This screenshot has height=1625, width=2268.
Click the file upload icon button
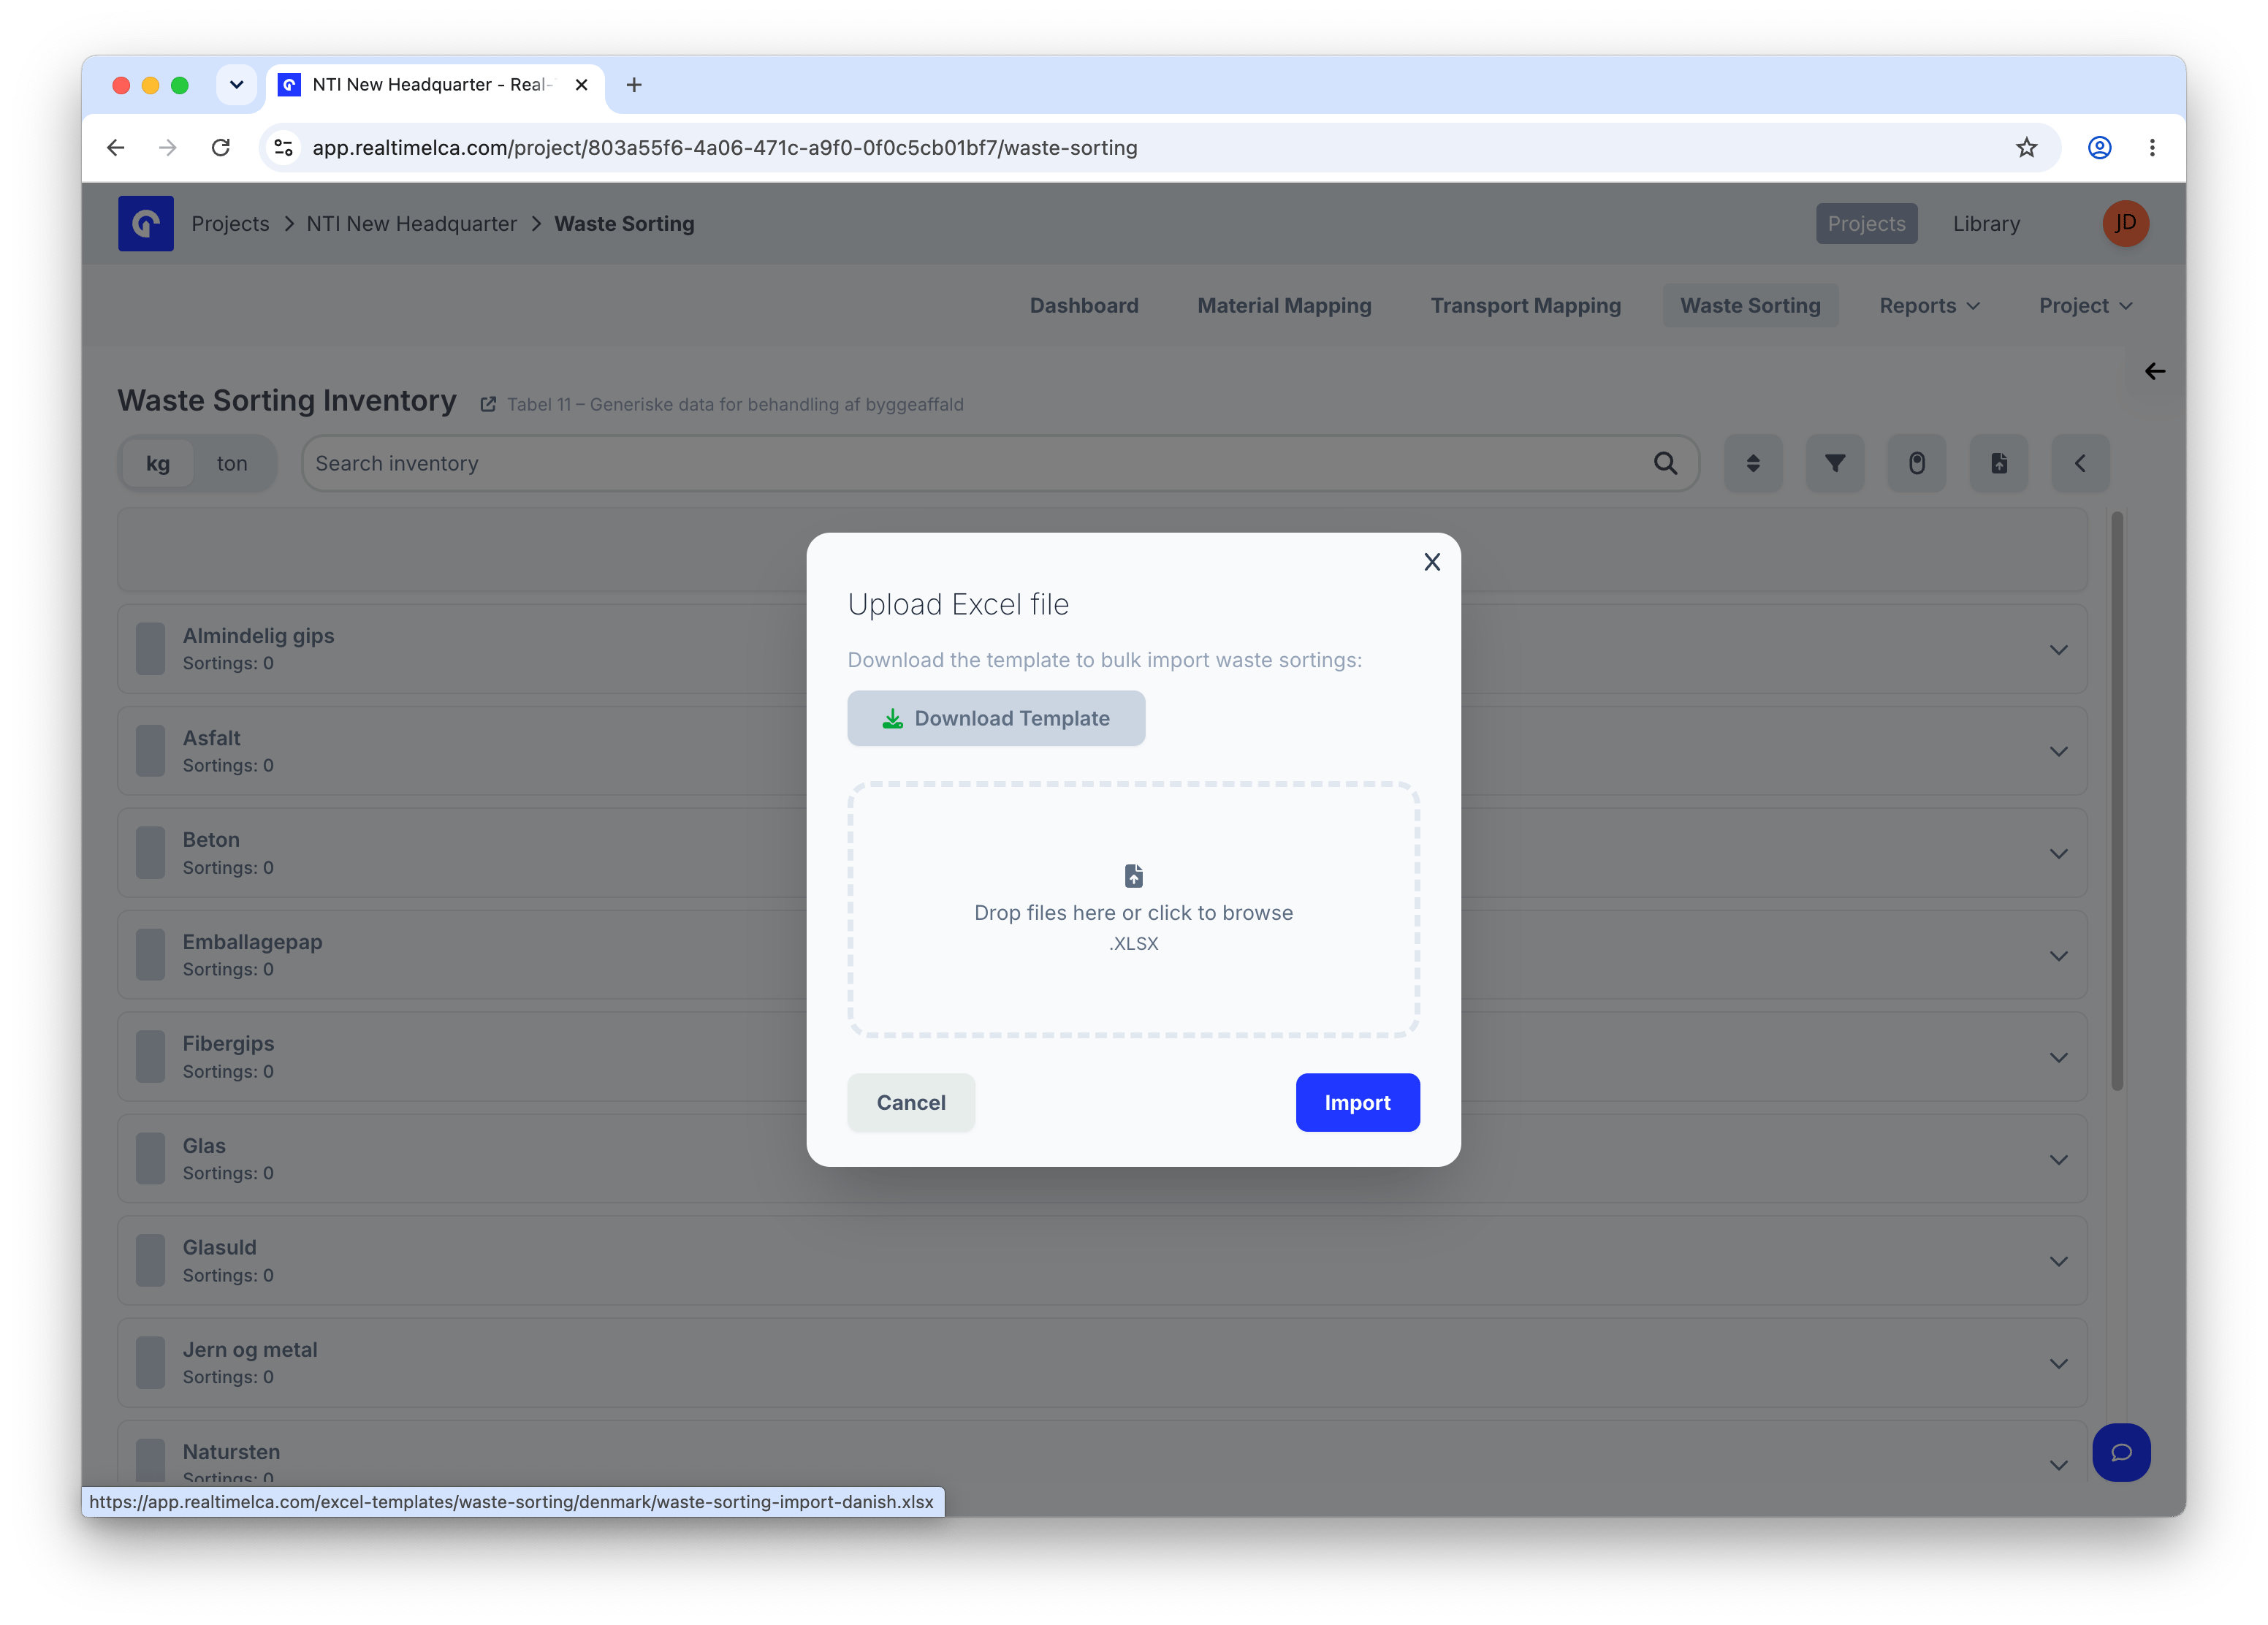(x=1999, y=463)
